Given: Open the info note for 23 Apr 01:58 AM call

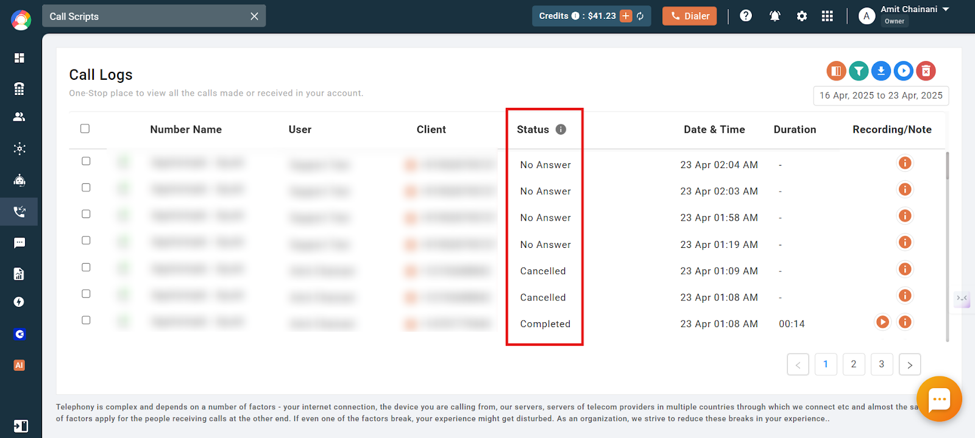Looking at the screenshot, I should coord(905,216).
